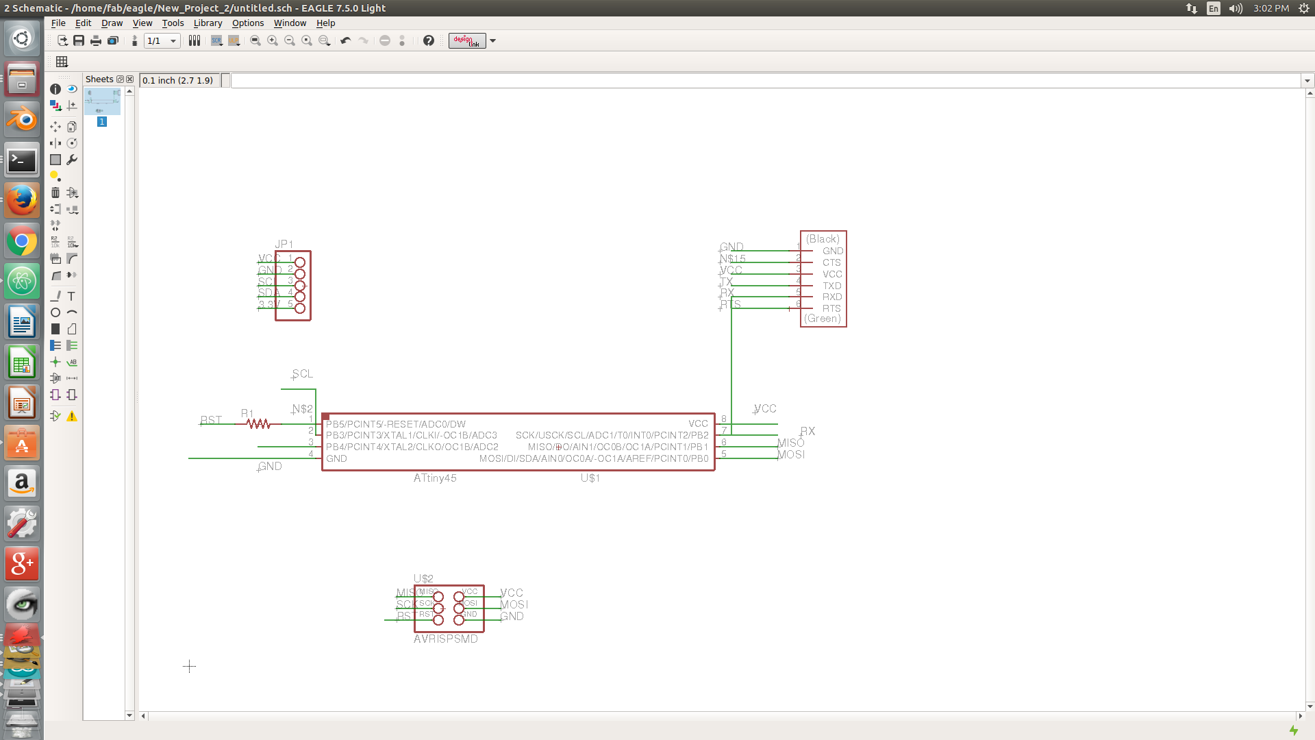Redraw the schematic view icon
The image size is (1315, 740).
(x=307, y=41)
